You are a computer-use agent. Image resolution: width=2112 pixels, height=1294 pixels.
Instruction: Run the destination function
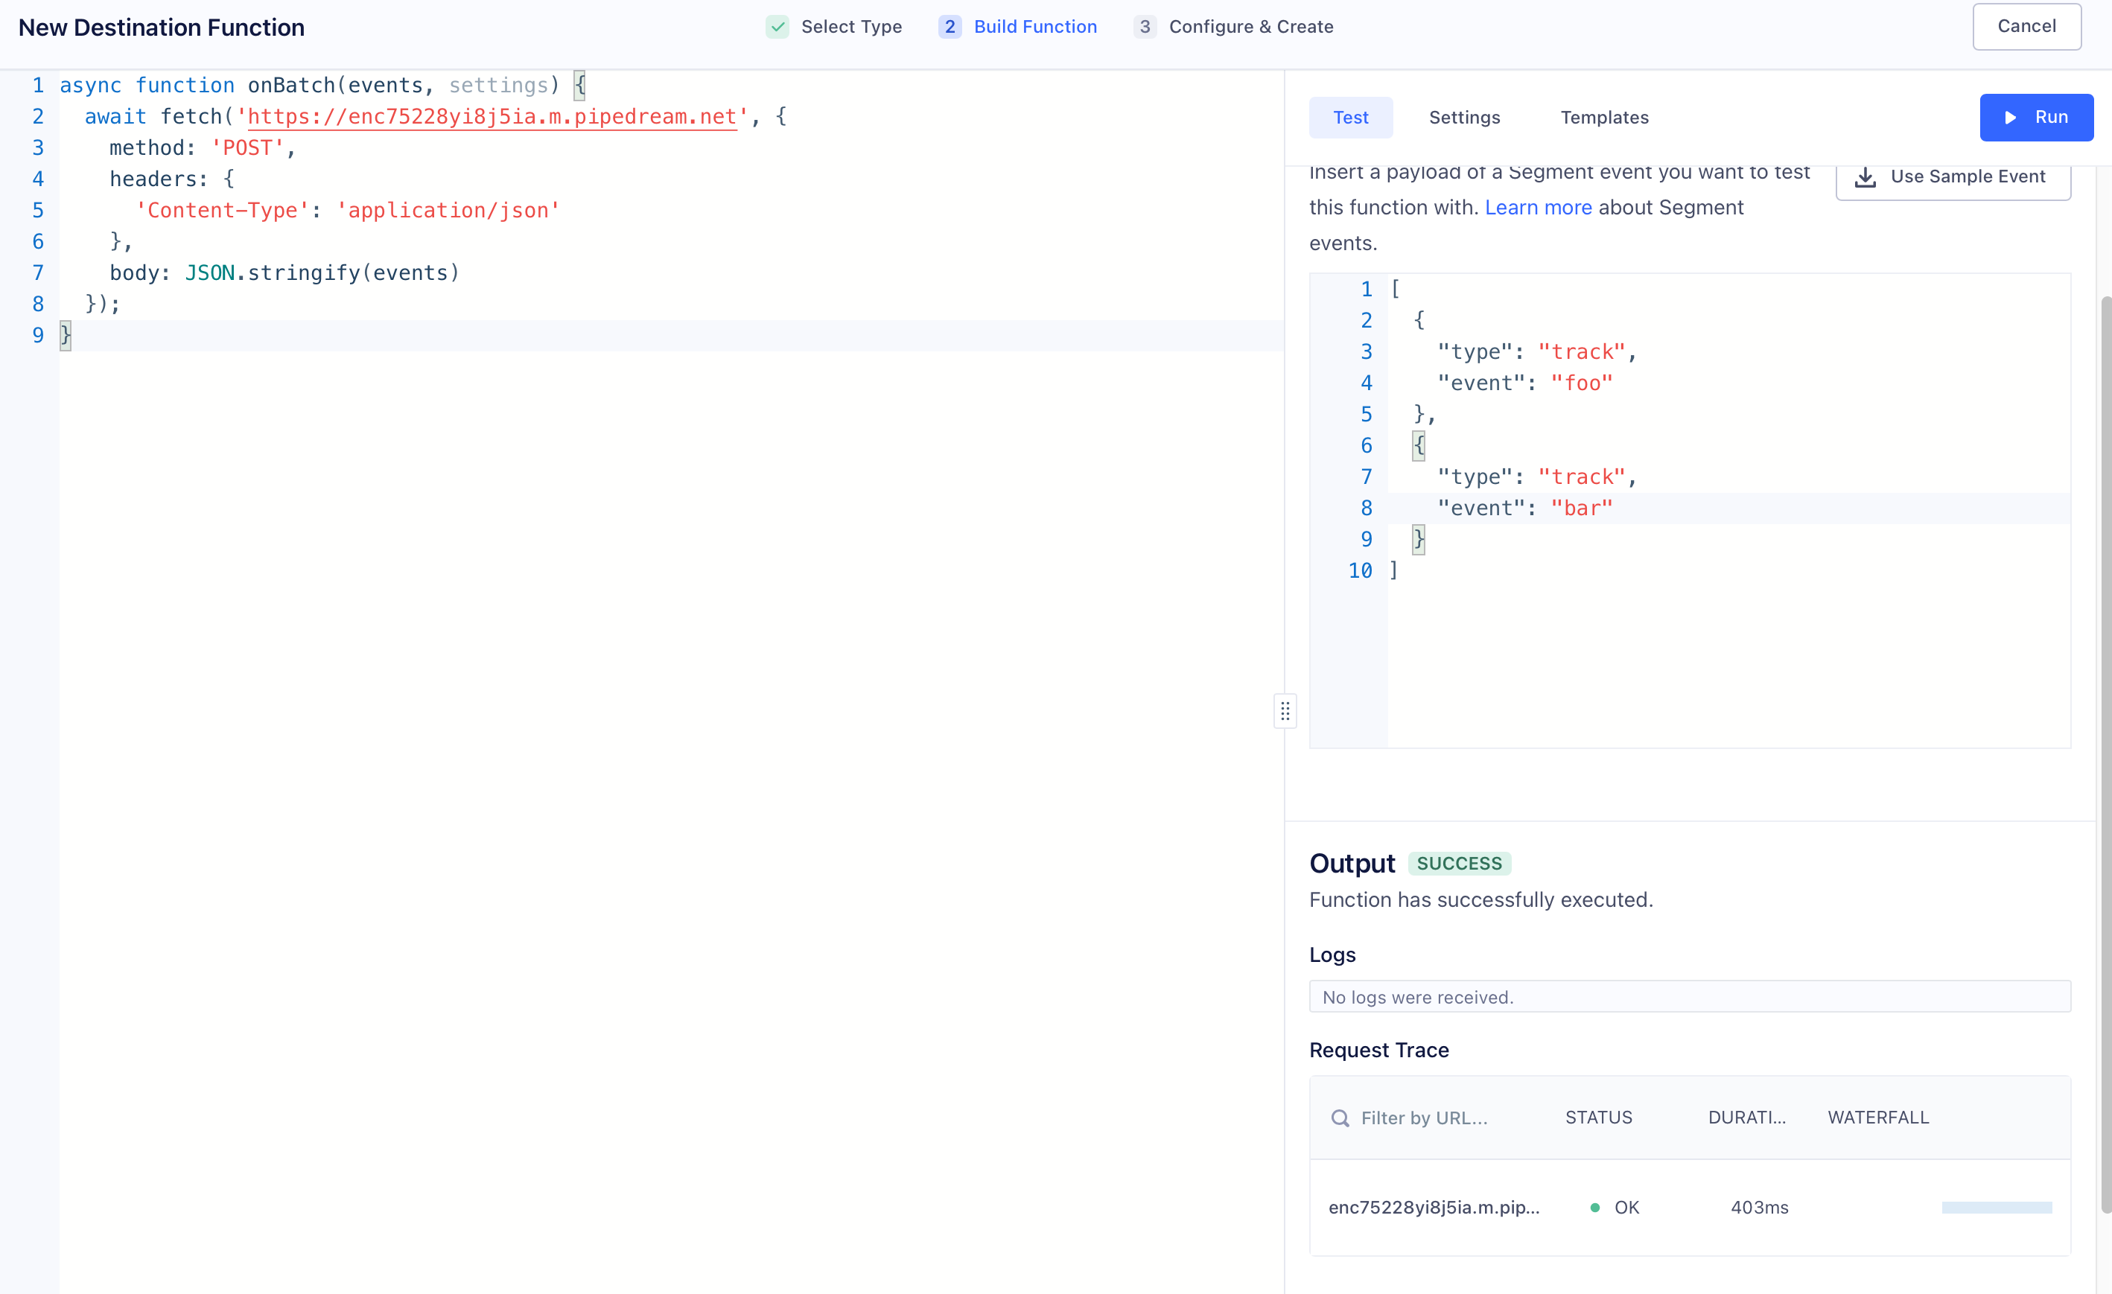[2038, 118]
